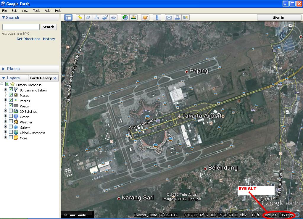Collapse the Primary Database tree node
The height and width of the screenshot is (219, 303).
(x=2, y=84)
